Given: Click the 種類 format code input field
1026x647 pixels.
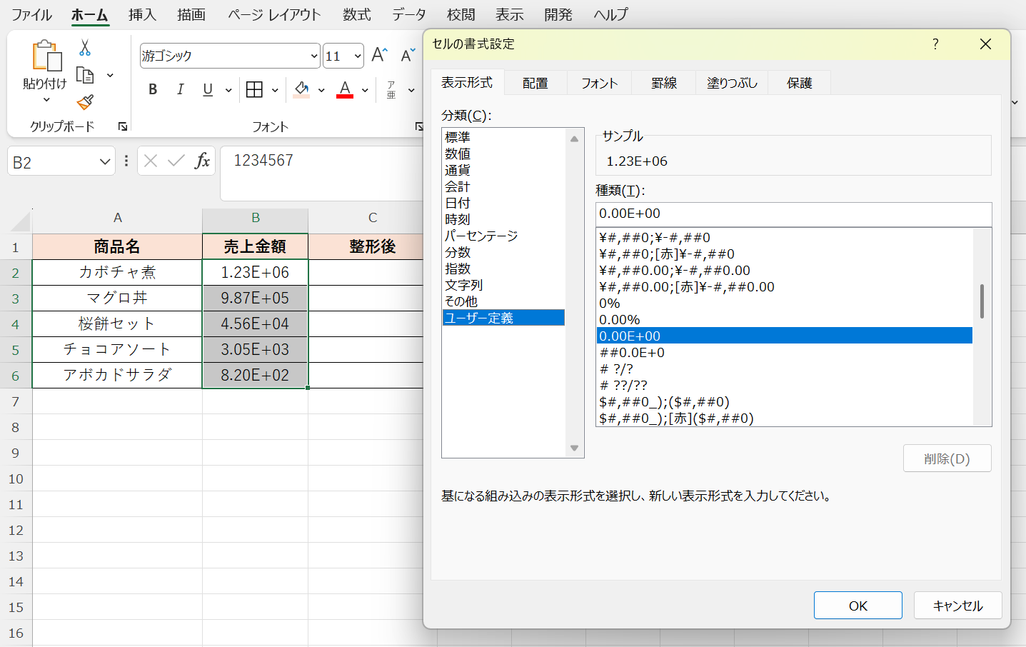Looking at the screenshot, I should pos(793,214).
